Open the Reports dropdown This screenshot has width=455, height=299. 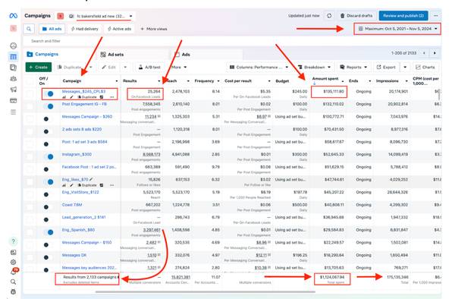point(353,68)
